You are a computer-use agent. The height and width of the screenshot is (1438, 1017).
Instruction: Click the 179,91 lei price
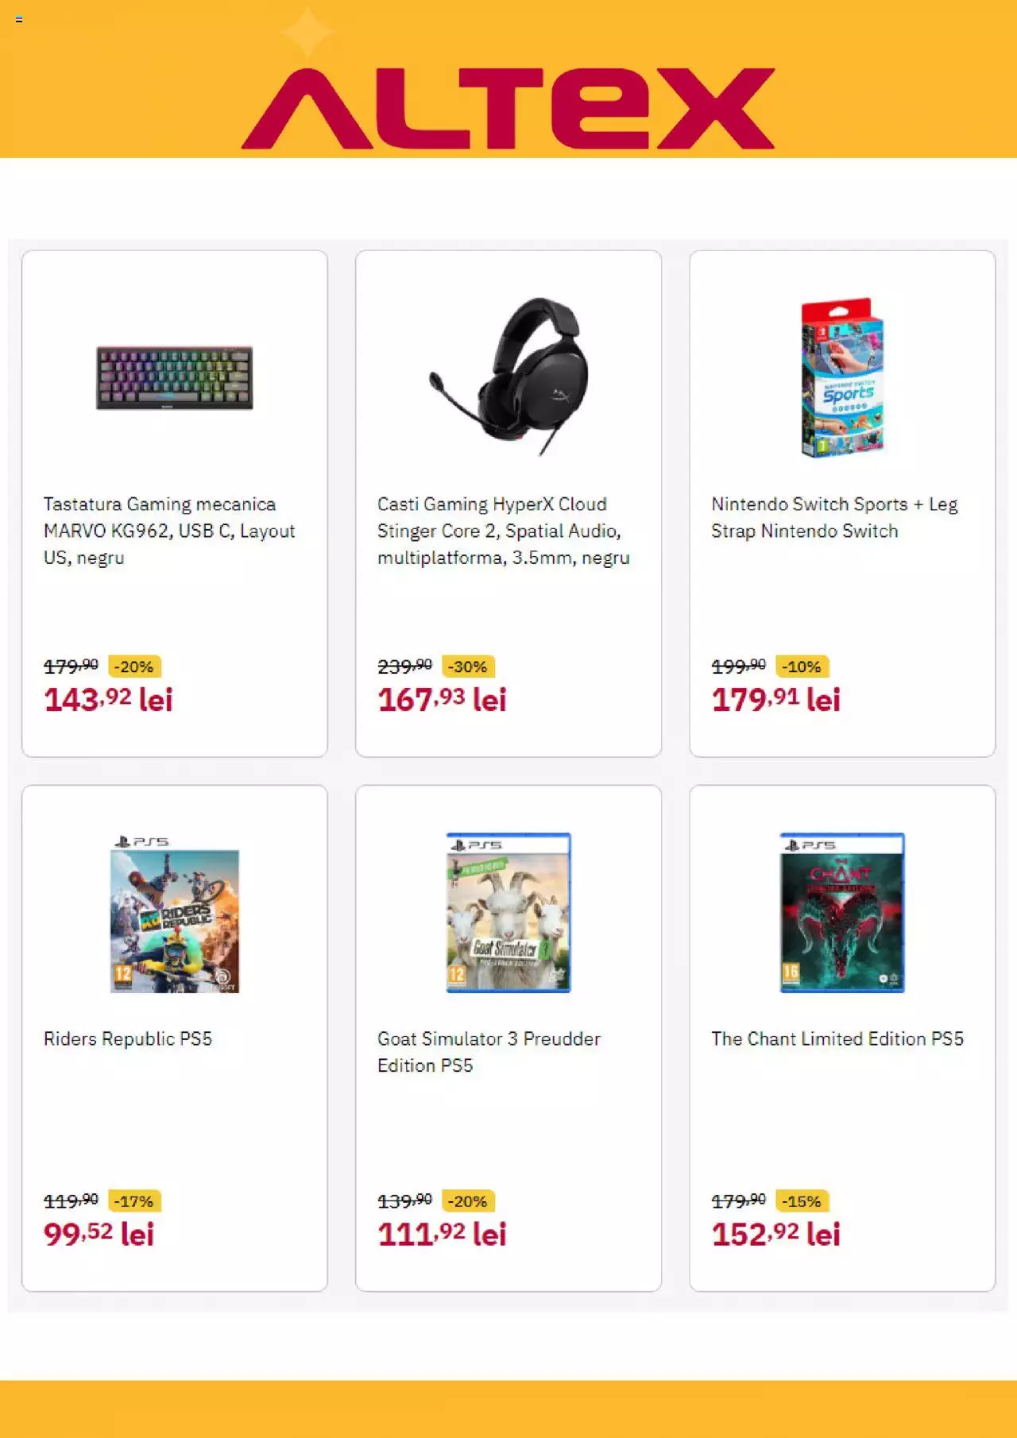[x=775, y=699]
